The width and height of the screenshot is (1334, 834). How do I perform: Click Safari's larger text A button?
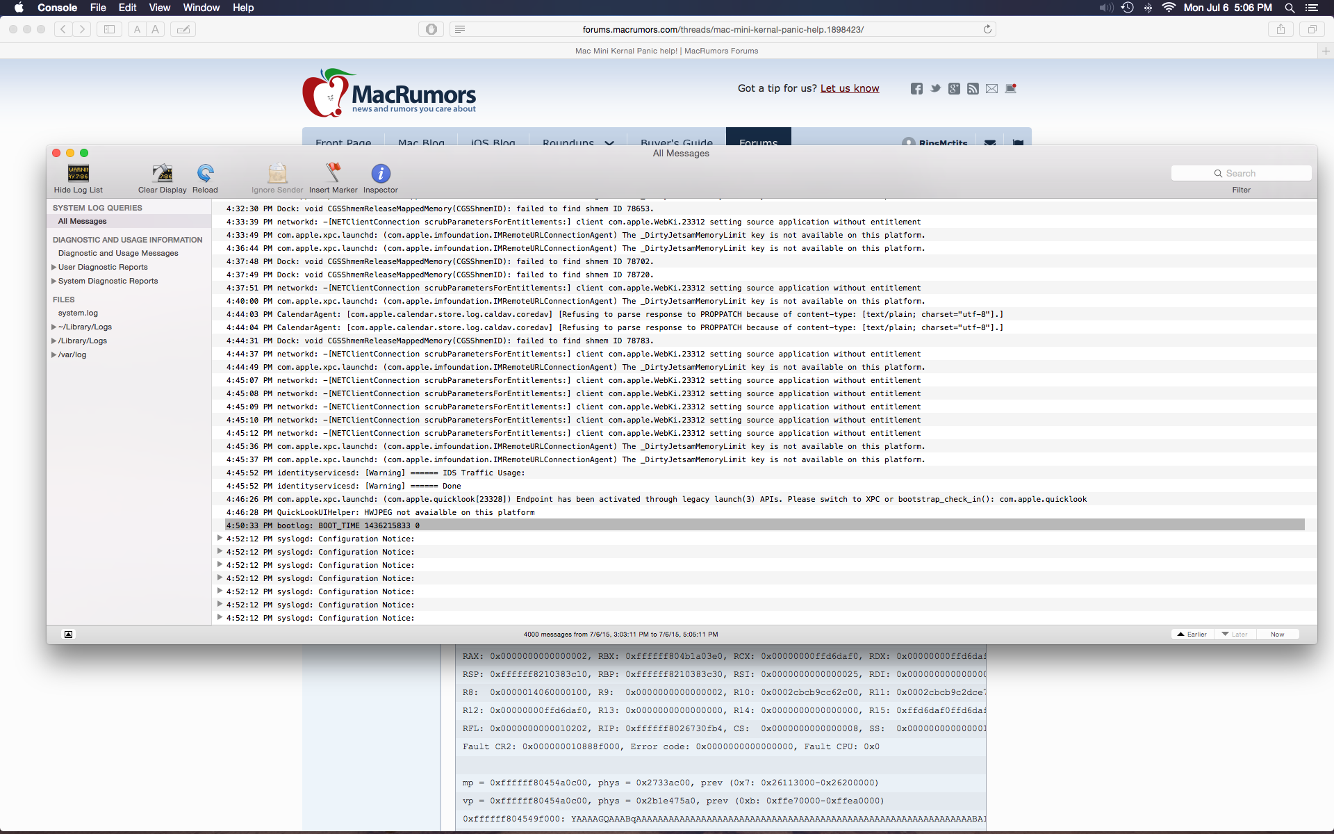point(156,29)
